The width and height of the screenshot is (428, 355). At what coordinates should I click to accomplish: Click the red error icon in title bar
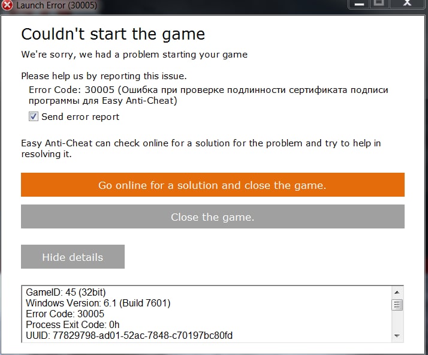pyautogui.click(x=7, y=5)
